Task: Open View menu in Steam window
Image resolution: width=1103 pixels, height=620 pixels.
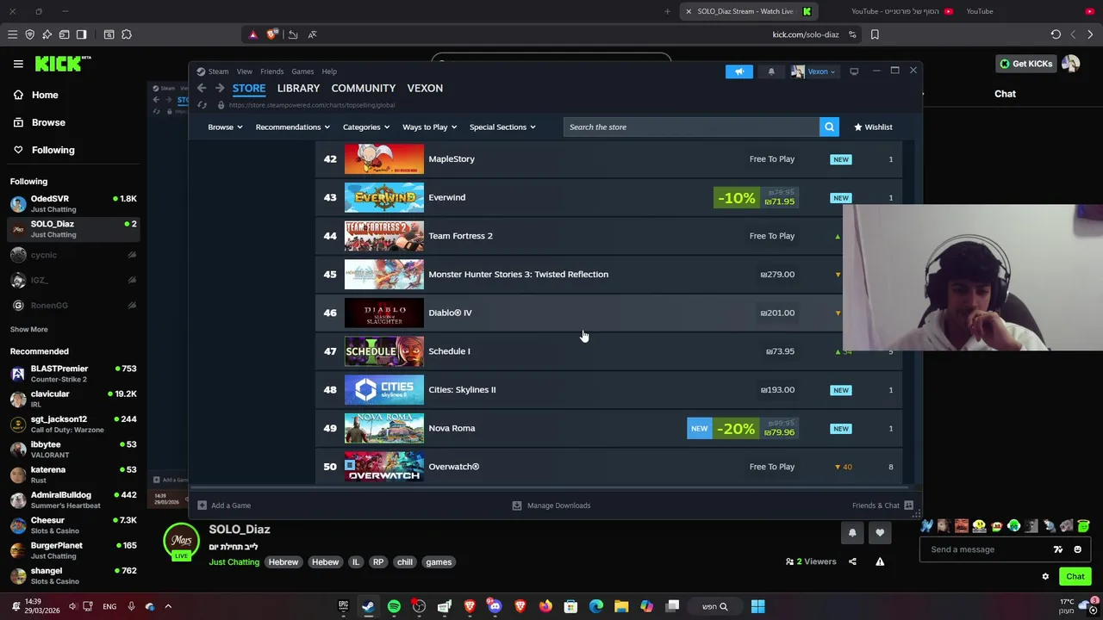Action: point(245,71)
